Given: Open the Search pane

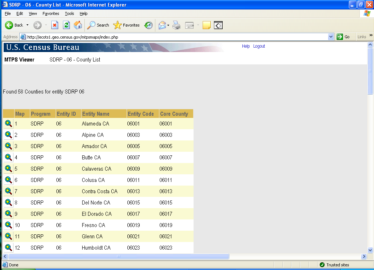Looking at the screenshot, I should tap(98, 25).
